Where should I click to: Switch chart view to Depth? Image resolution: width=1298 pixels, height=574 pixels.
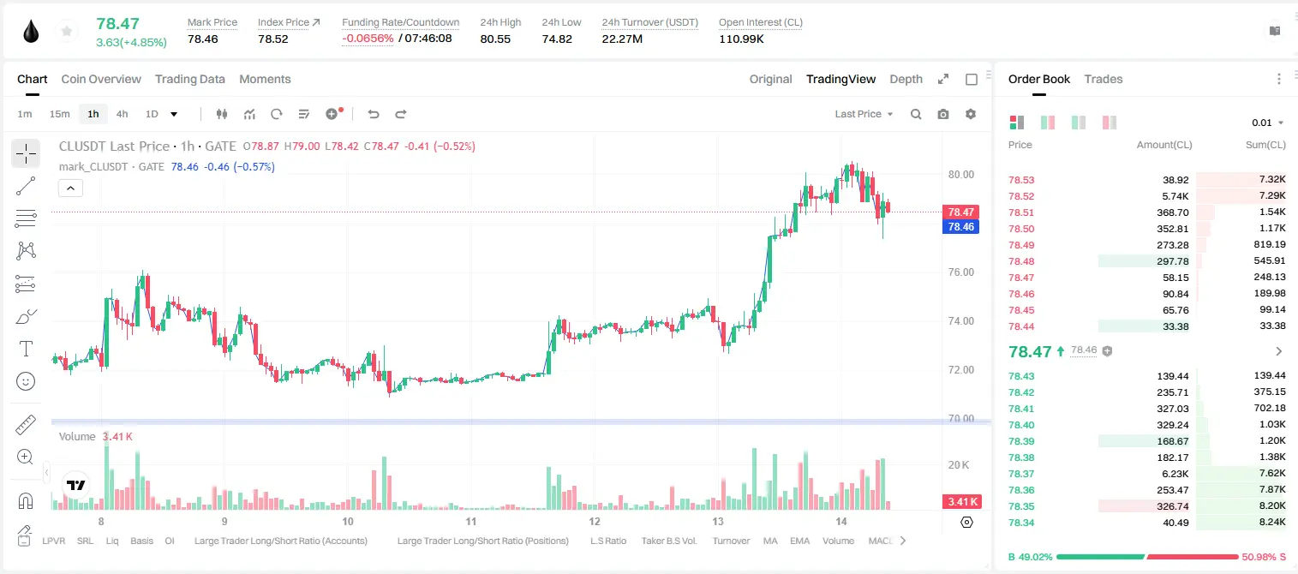pos(906,79)
